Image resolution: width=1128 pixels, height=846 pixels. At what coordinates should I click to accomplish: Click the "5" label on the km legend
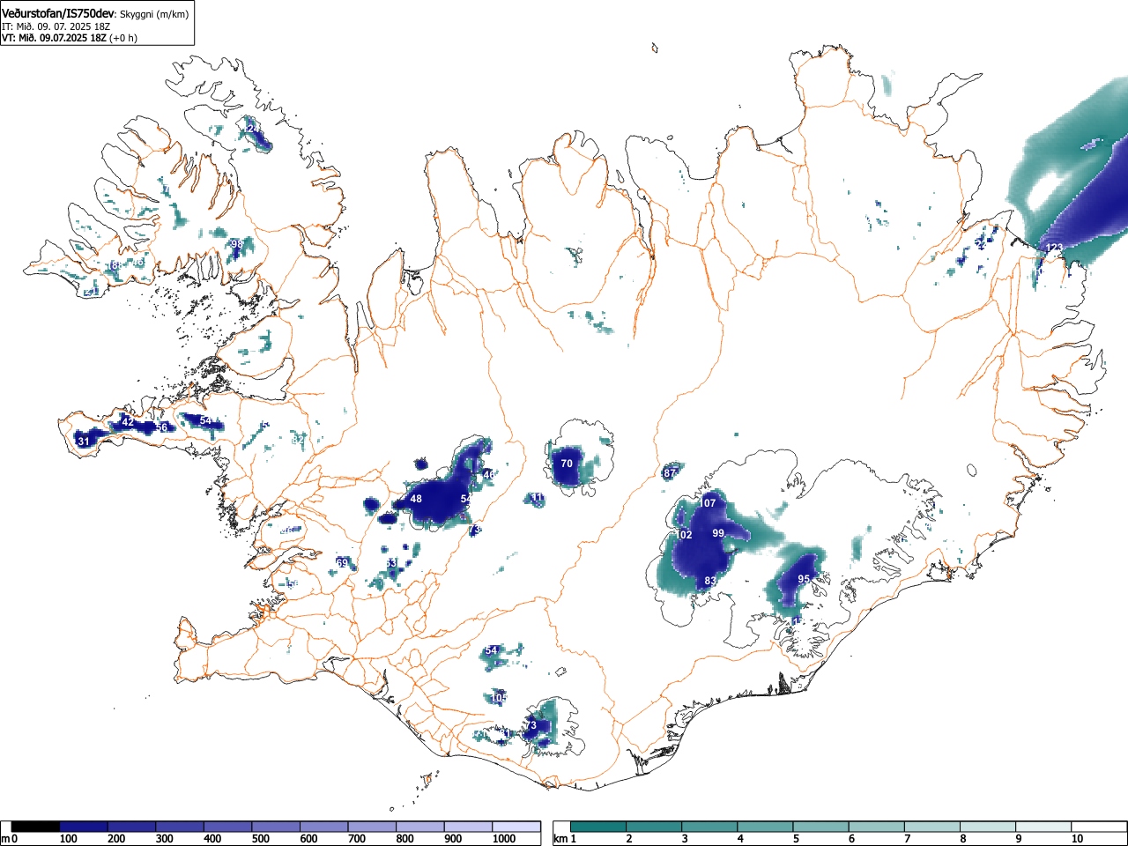[x=796, y=839]
